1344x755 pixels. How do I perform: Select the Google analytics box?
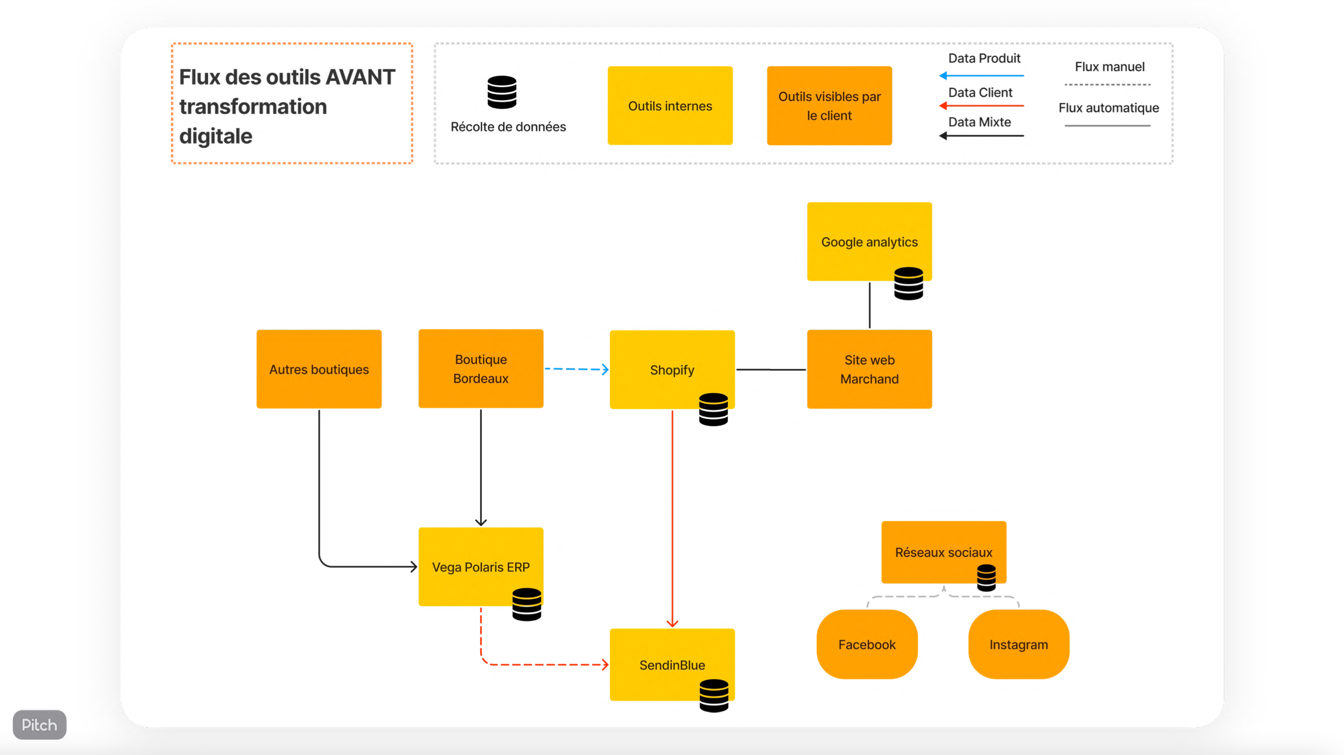click(x=869, y=242)
